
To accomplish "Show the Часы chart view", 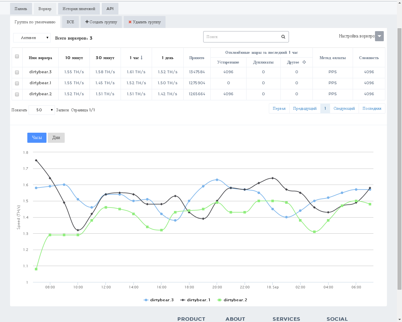I will [37, 138].
